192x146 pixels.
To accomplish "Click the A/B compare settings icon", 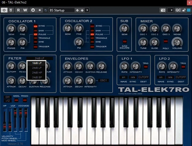I will pyautogui.click(x=33, y=10).
